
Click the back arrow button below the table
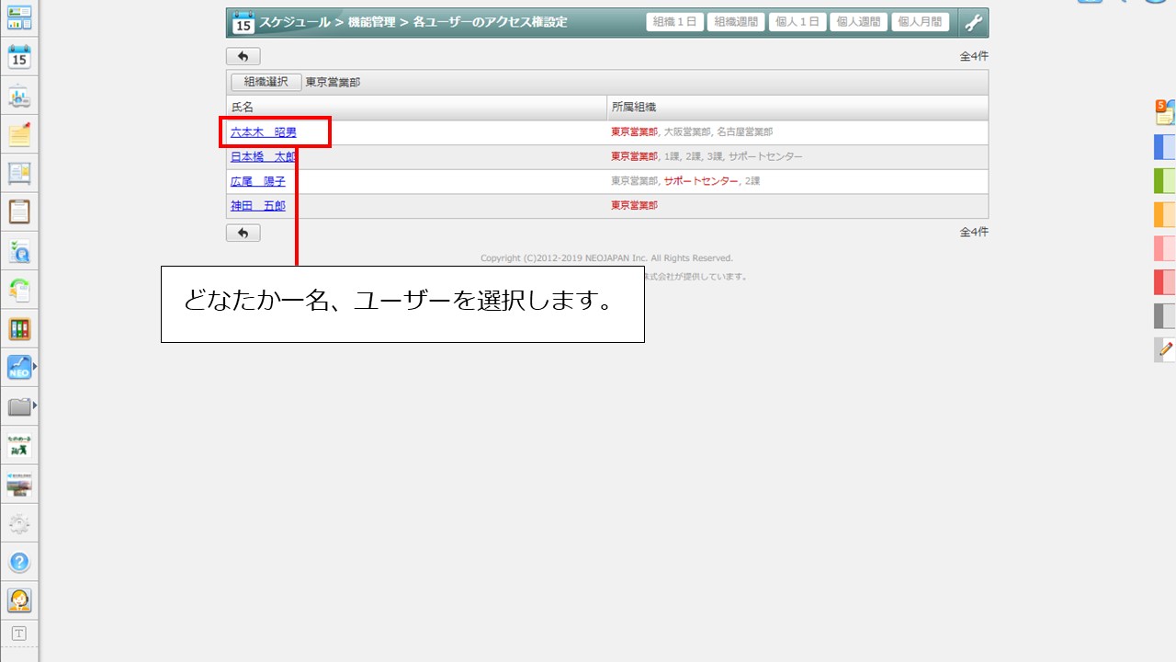click(x=243, y=233)
